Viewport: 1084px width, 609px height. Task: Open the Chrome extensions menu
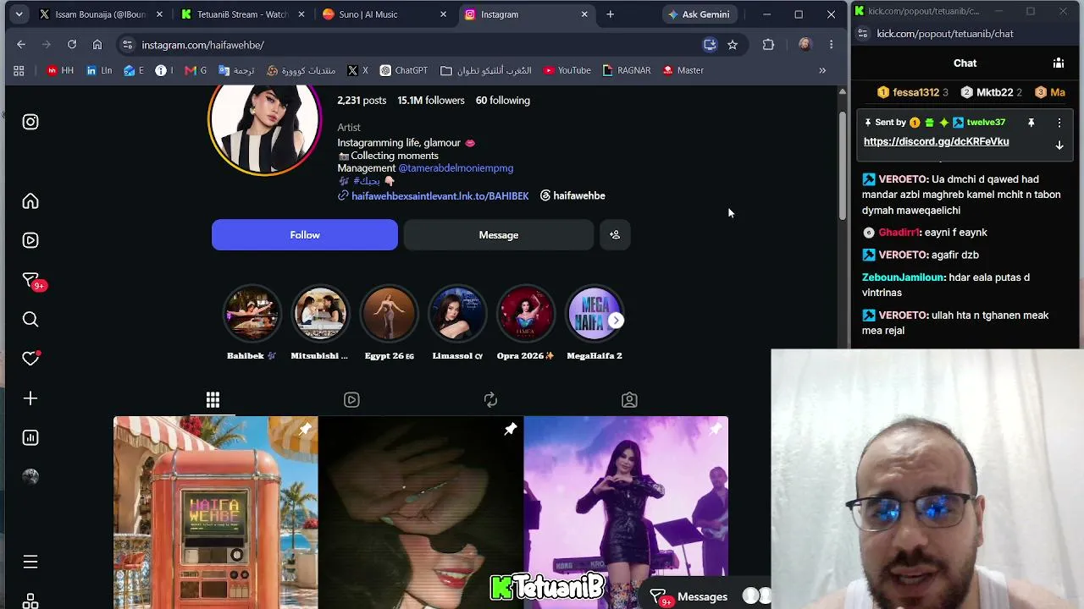coord(768,45)
